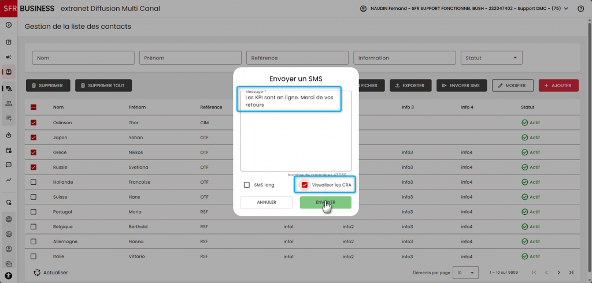The width and height of the screenshot is (592, 283).
Task: Select the Berthold cell in the table
Action: pos(138,227)
